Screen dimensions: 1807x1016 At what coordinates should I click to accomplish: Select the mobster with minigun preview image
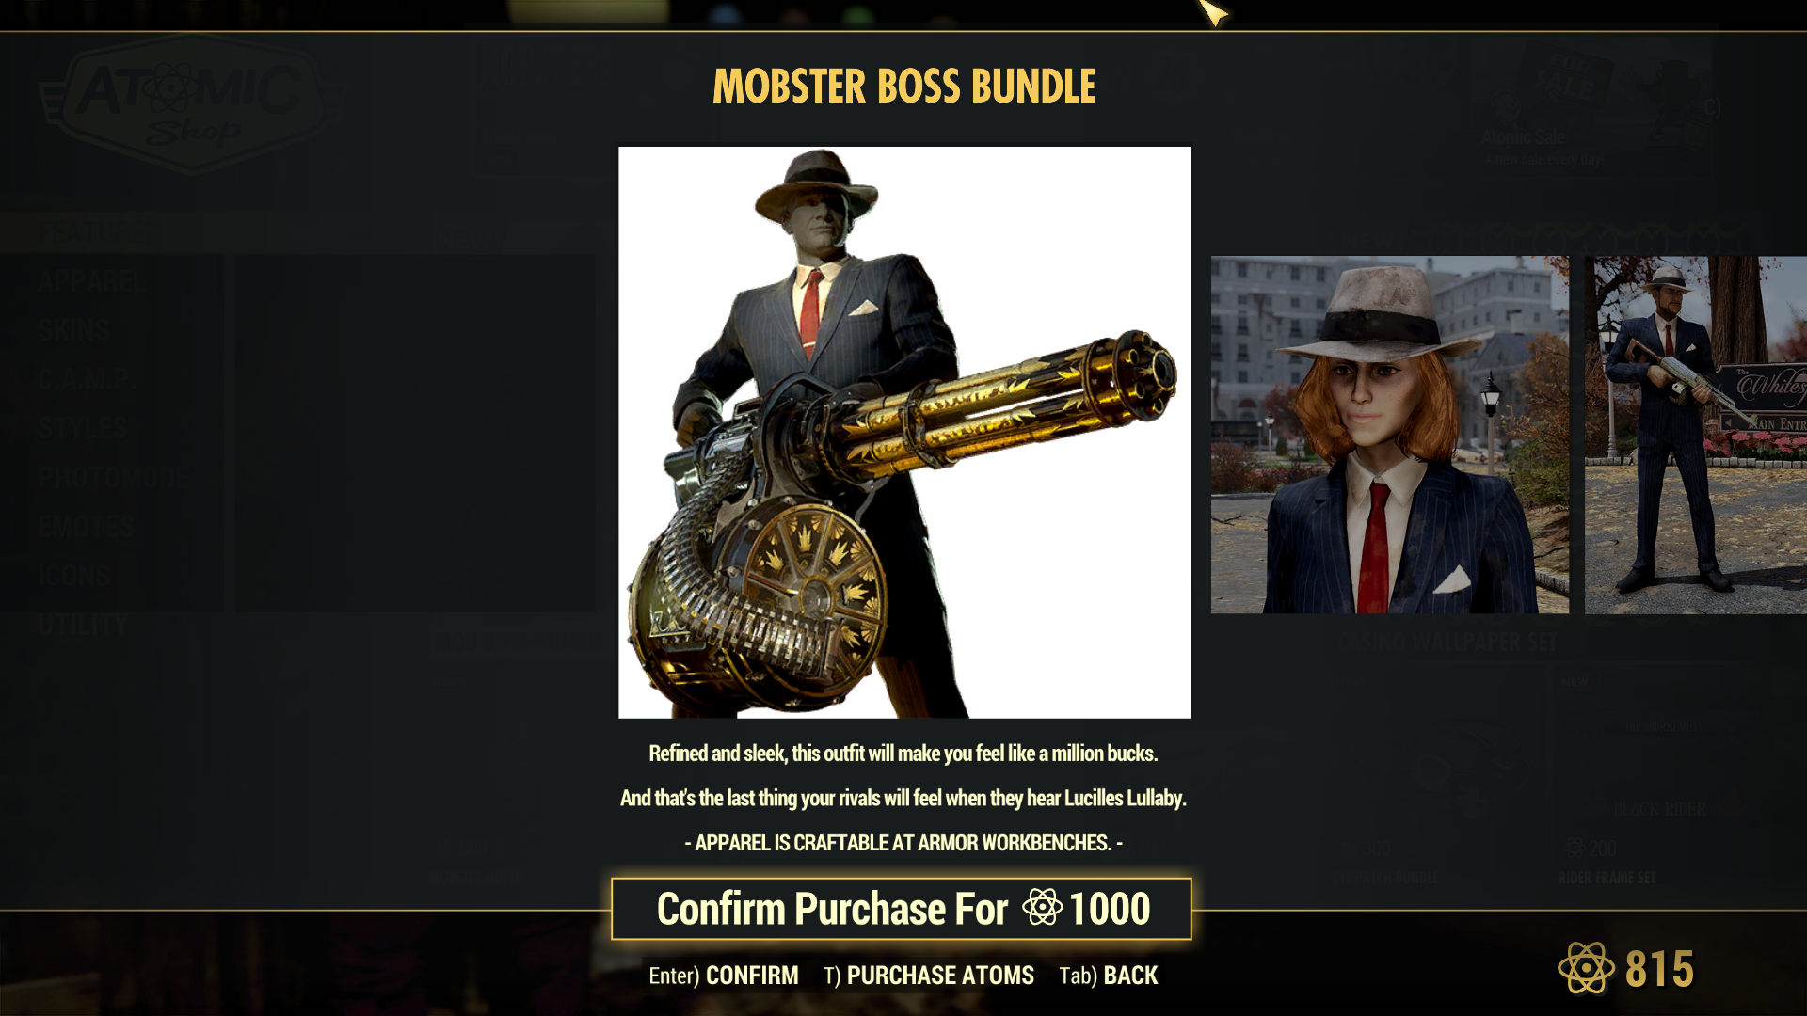click(904, 433)
